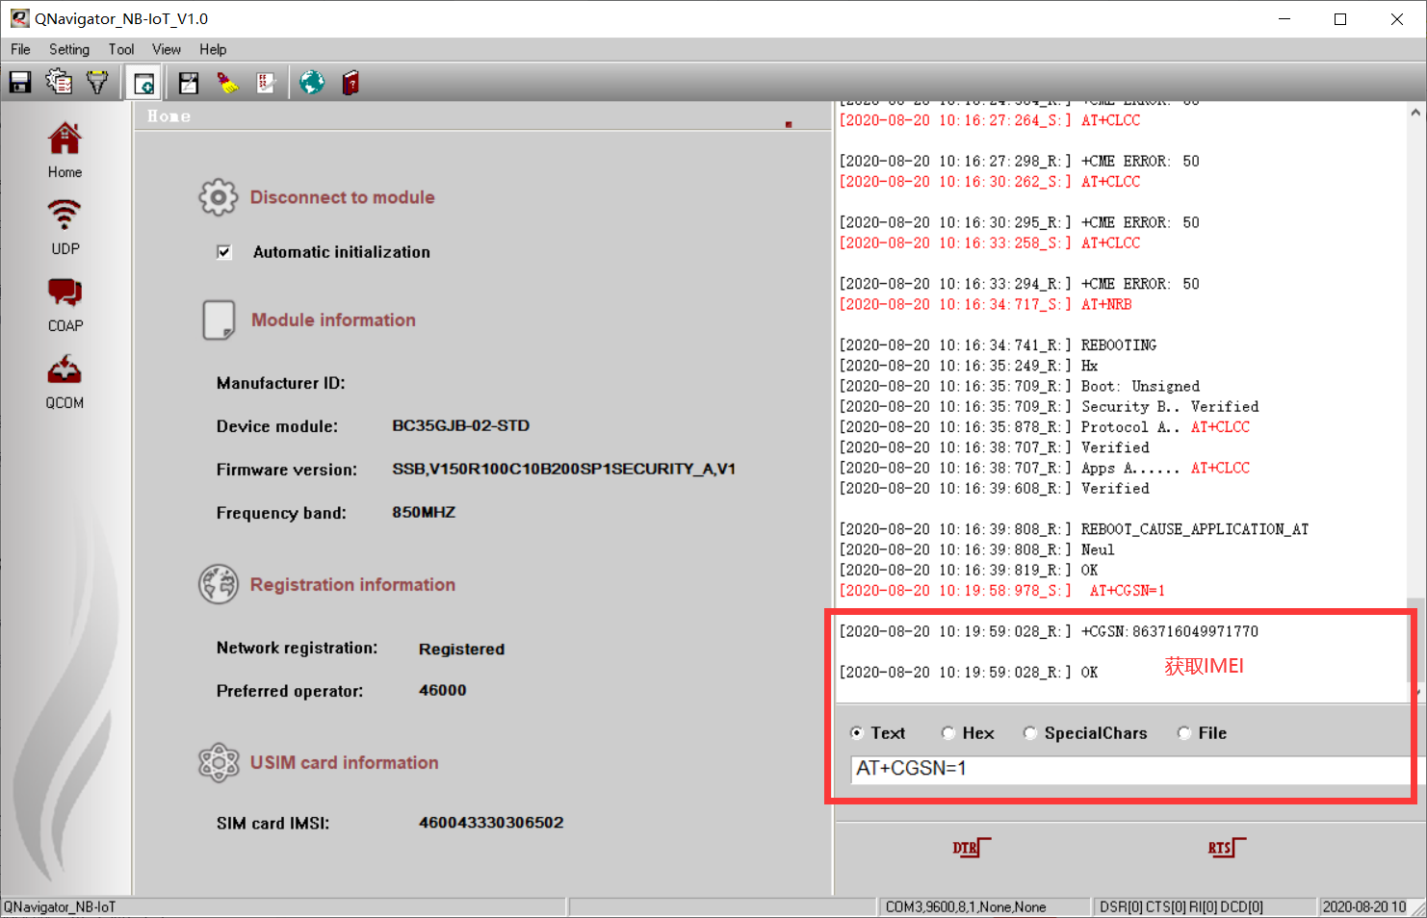Open the Tool menu

click(120, 49)
